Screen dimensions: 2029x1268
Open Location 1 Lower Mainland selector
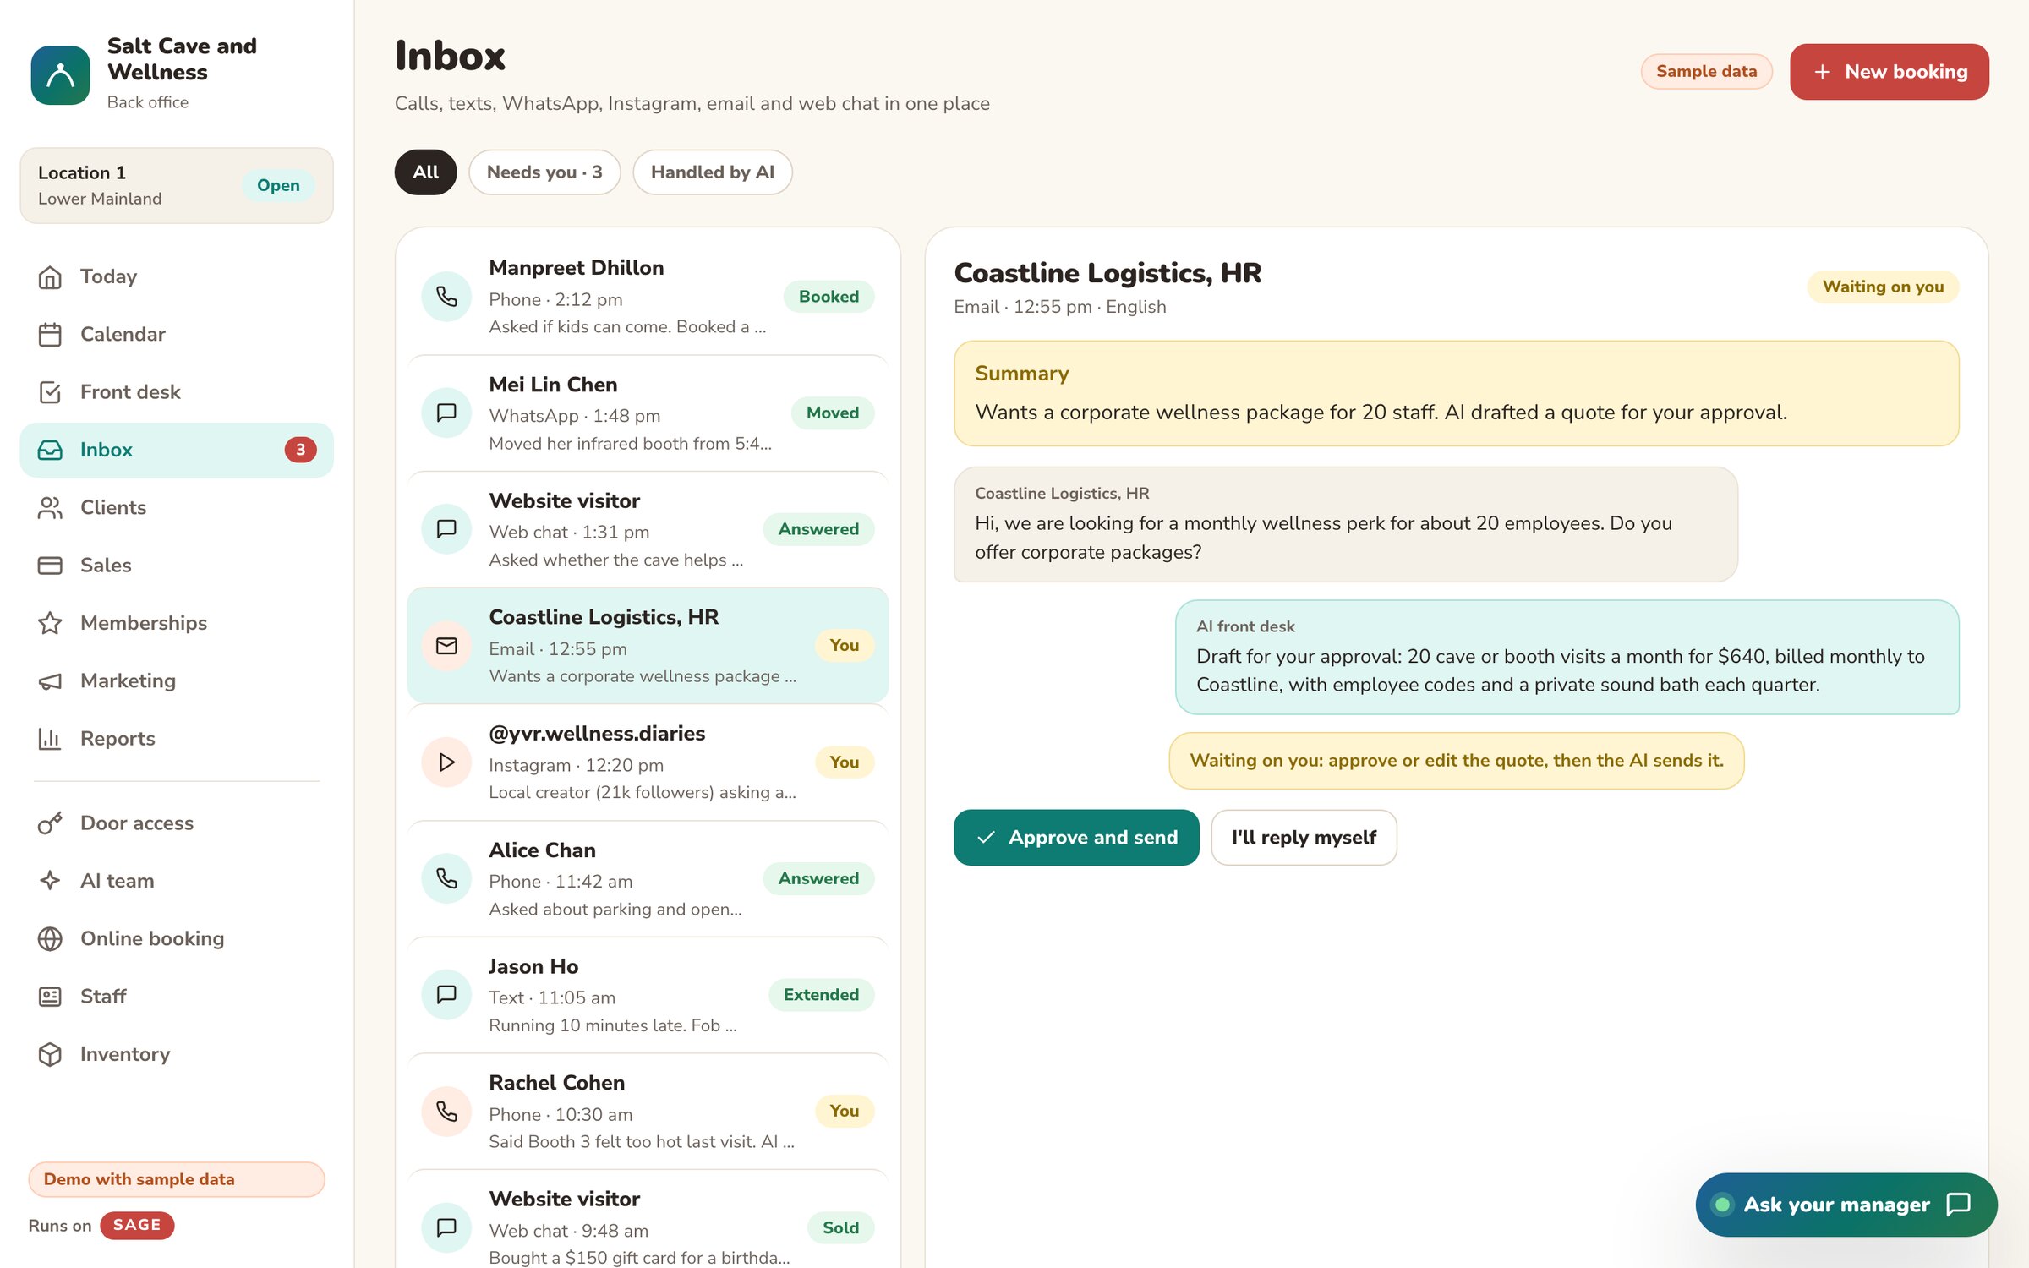(177, 186)
